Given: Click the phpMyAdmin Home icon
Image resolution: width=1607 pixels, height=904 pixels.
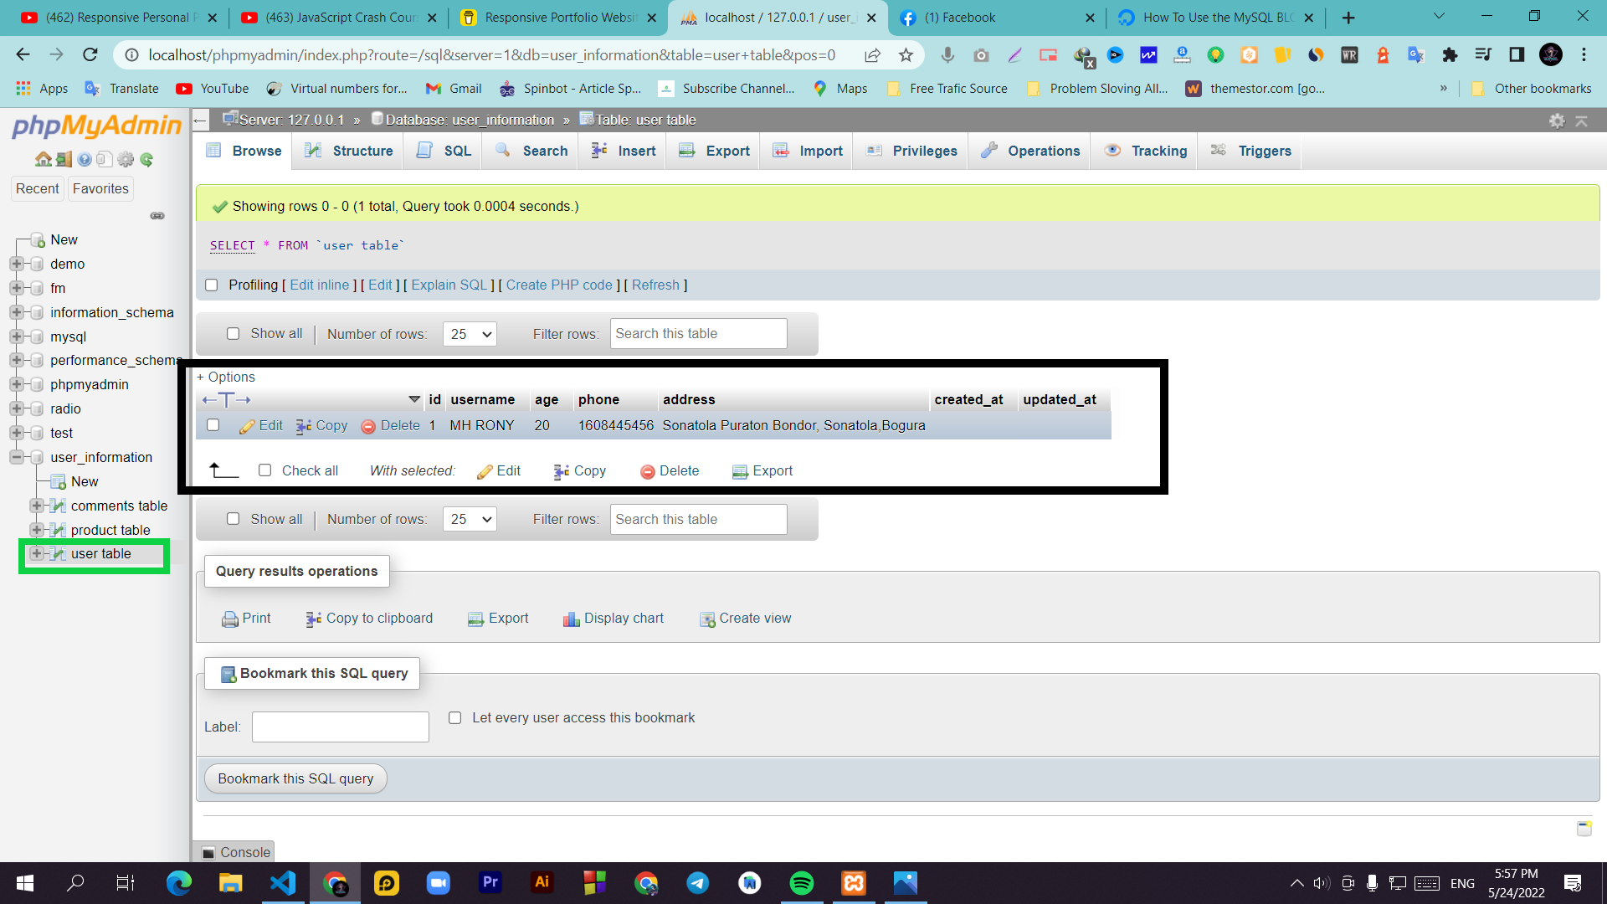Looking at the screenshot, I should (x=43, y=159).
